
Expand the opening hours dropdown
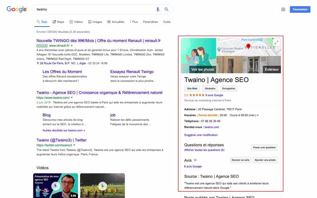click(x=258, y=115)
